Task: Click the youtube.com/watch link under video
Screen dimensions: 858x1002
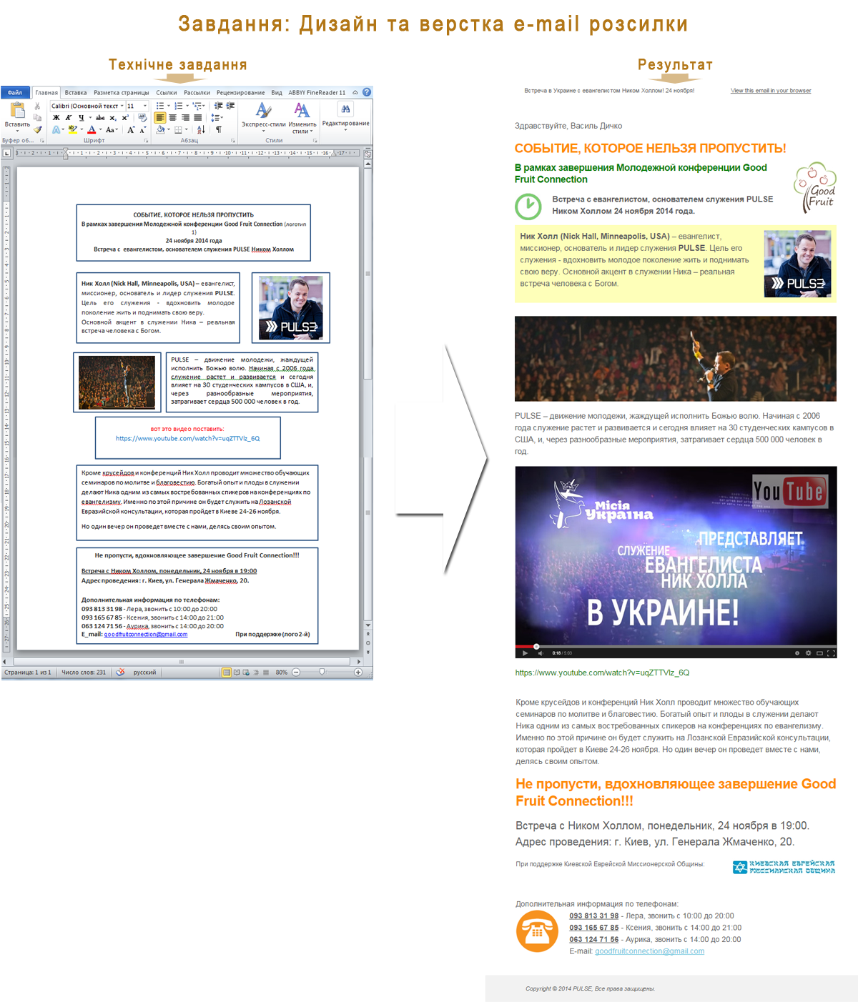Action: point(602,673)
